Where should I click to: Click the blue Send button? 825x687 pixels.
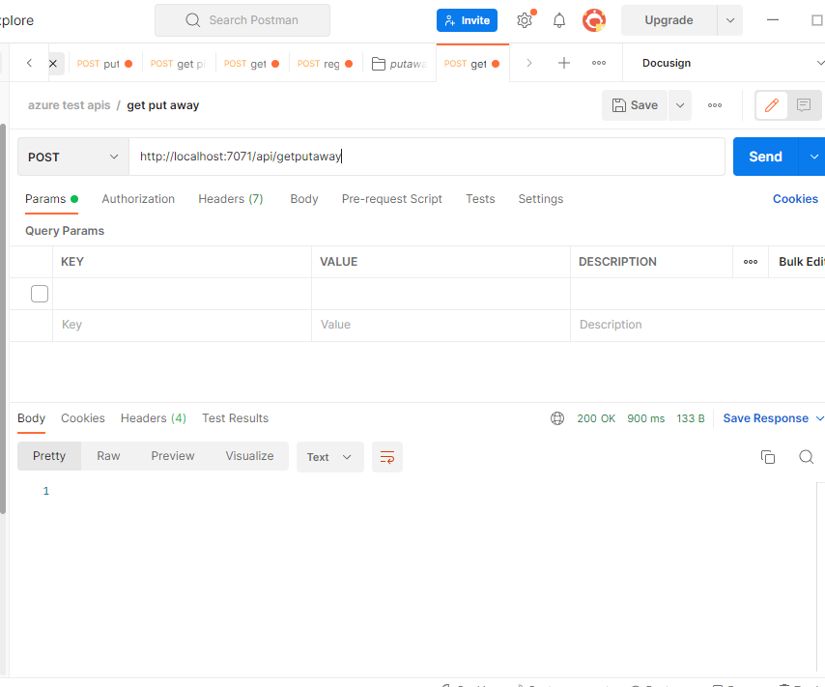(765, 157)
